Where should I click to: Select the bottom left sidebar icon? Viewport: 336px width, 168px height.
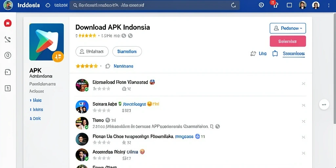coord(8,88)
